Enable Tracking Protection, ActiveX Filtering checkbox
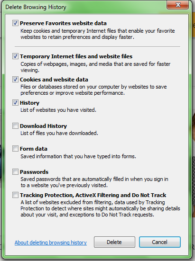This screenshot has width=195, height=261. point(15,195)
